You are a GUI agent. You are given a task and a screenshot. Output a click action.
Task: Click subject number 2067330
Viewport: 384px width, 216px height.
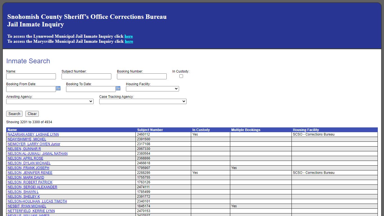tap(143, 149)
